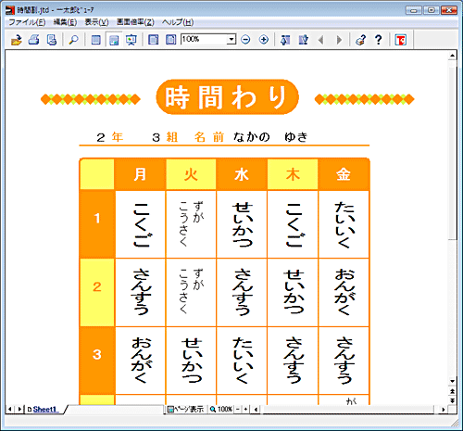Click the 月 column header
The image size is (463, 431).
pyautogui.click(x=140, y=174)
